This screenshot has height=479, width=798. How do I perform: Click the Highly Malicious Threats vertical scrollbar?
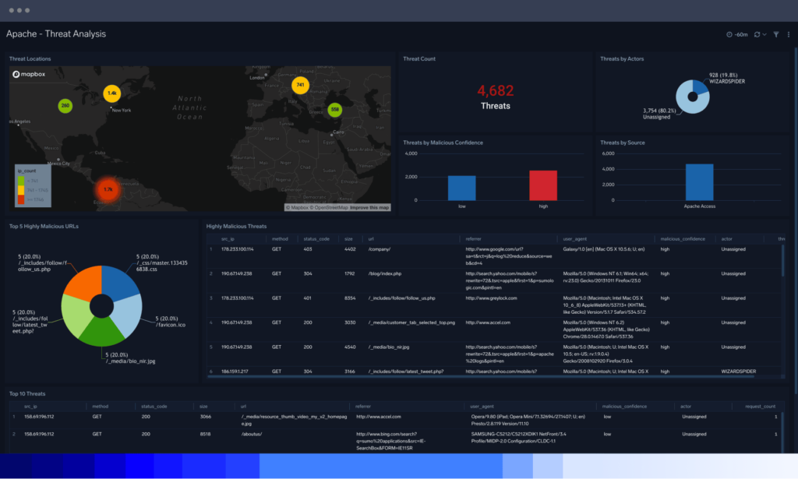pos(782,260)
